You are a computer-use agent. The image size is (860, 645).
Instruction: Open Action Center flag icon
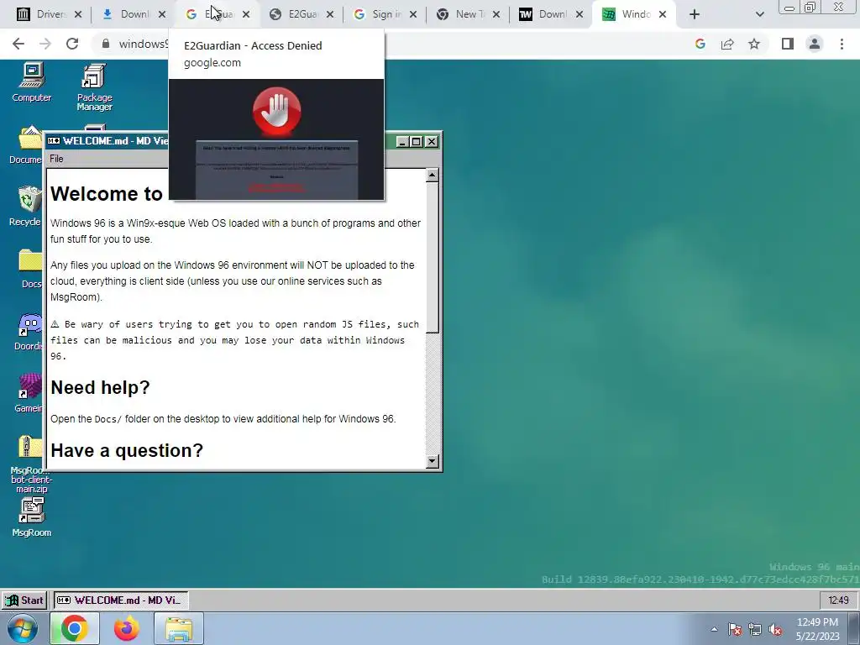click(735, 629)
